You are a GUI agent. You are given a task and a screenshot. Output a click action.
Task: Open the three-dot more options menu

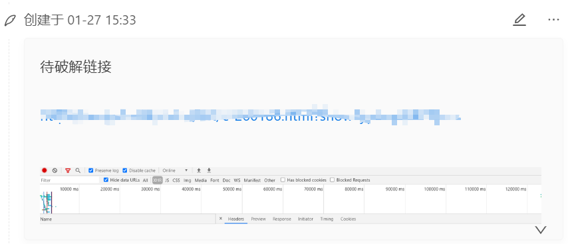pos(553,20)
